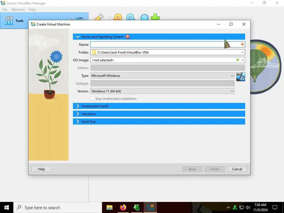
Task: Click the Tools icon in VirtualBox Manager
Action: tap(9, 20)
